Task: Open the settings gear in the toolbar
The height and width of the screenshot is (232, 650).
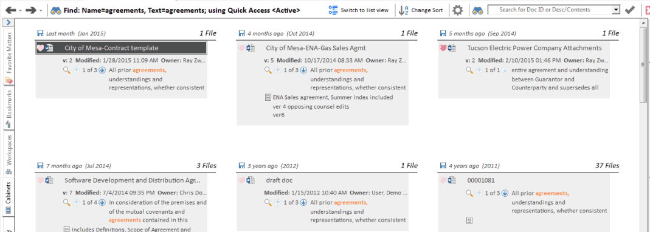Action: [x=458, y=10]
